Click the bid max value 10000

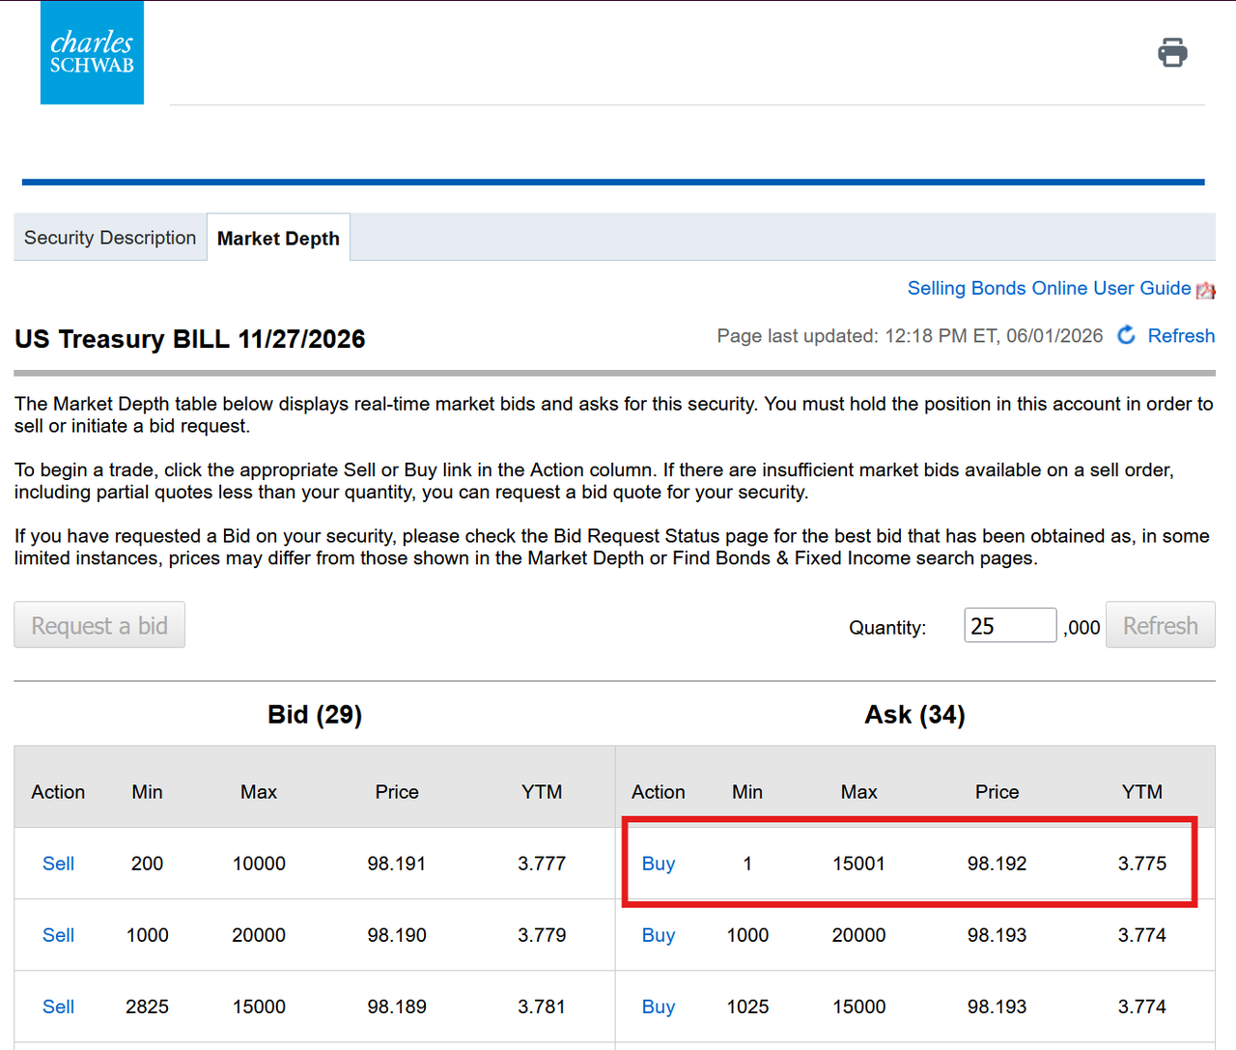click(259, 864)
